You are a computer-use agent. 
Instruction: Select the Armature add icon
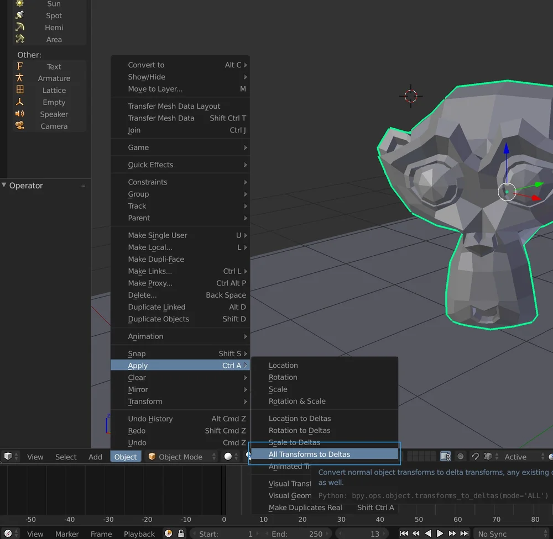[19, 78]
